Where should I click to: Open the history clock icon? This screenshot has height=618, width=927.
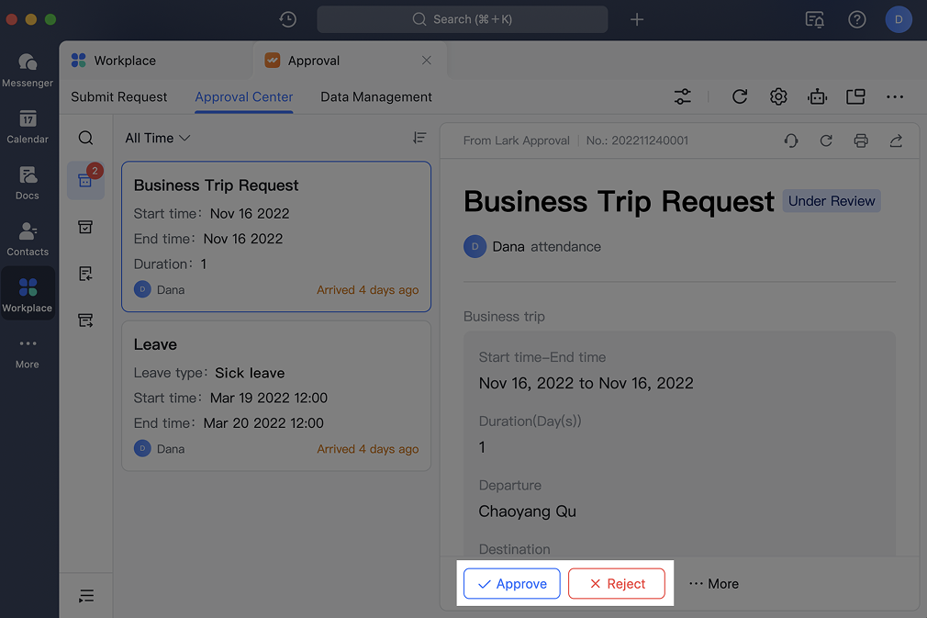(x=288, y=19)
